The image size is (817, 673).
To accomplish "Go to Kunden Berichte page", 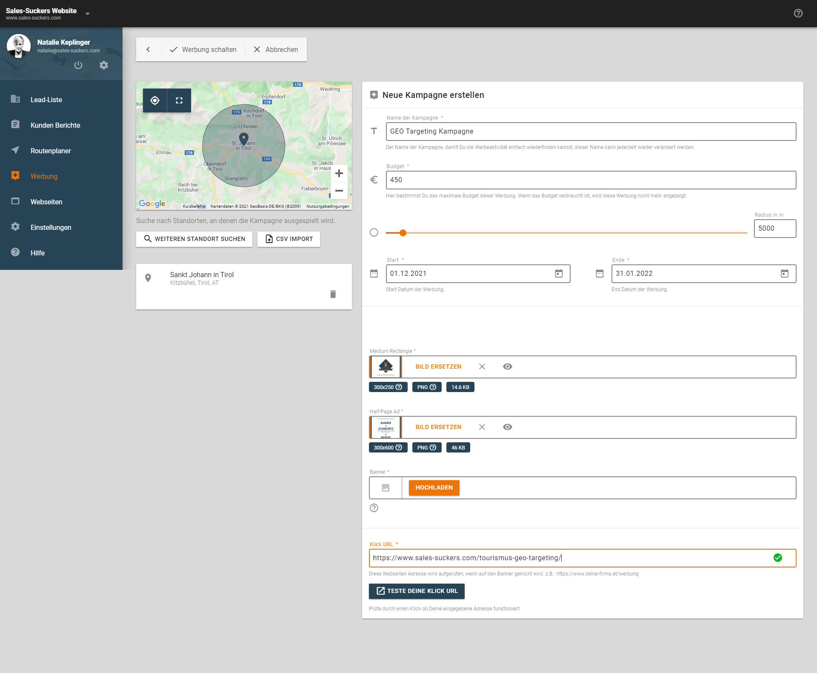I will point(55,125).
